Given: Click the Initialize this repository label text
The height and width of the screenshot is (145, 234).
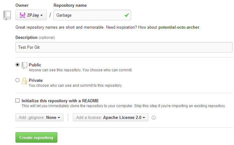Looking at the screenshot, I should [60, 100].
